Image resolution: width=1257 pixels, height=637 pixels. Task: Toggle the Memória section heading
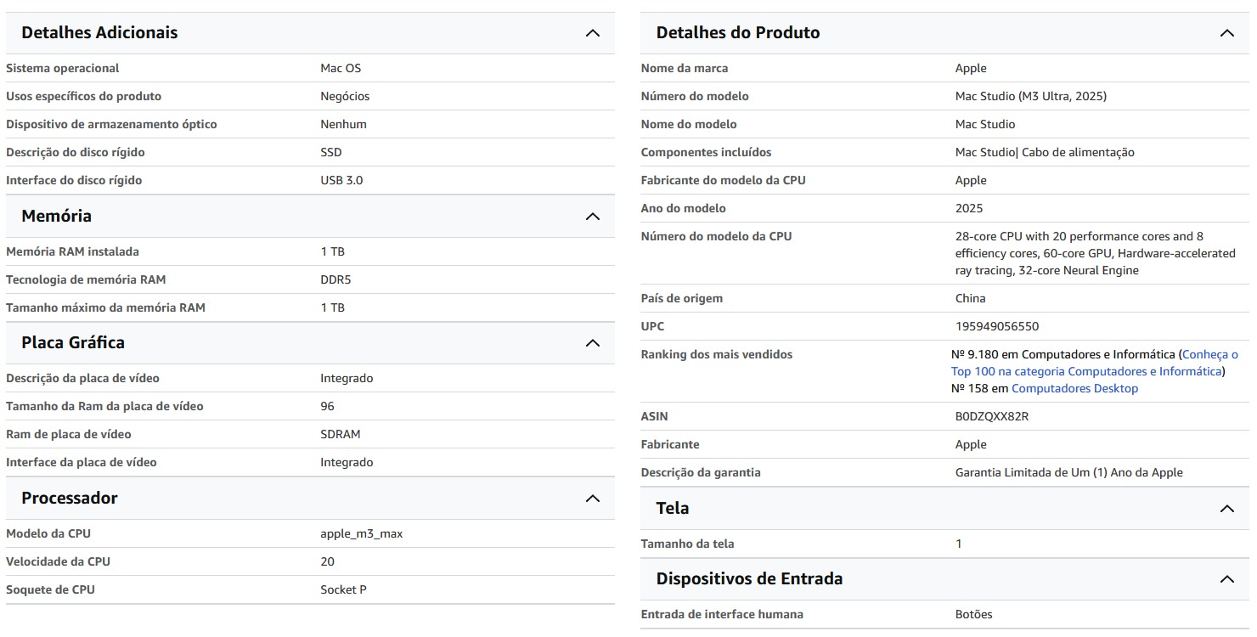[x=56, y=217]
